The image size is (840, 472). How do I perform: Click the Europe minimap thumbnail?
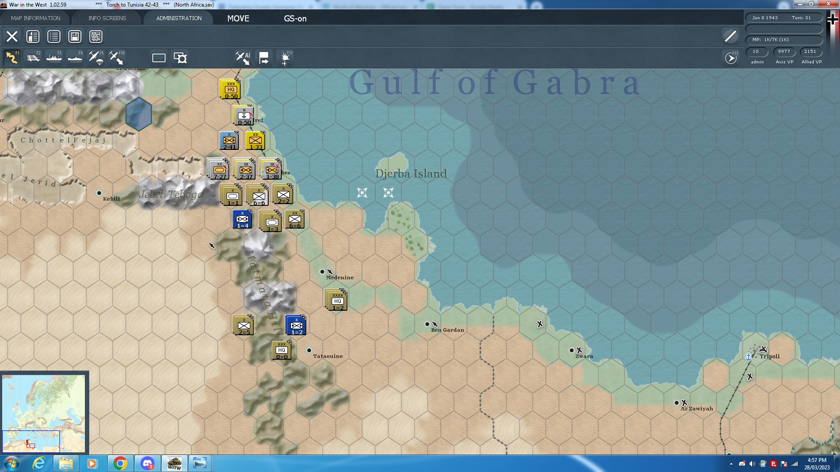(44, 413)
